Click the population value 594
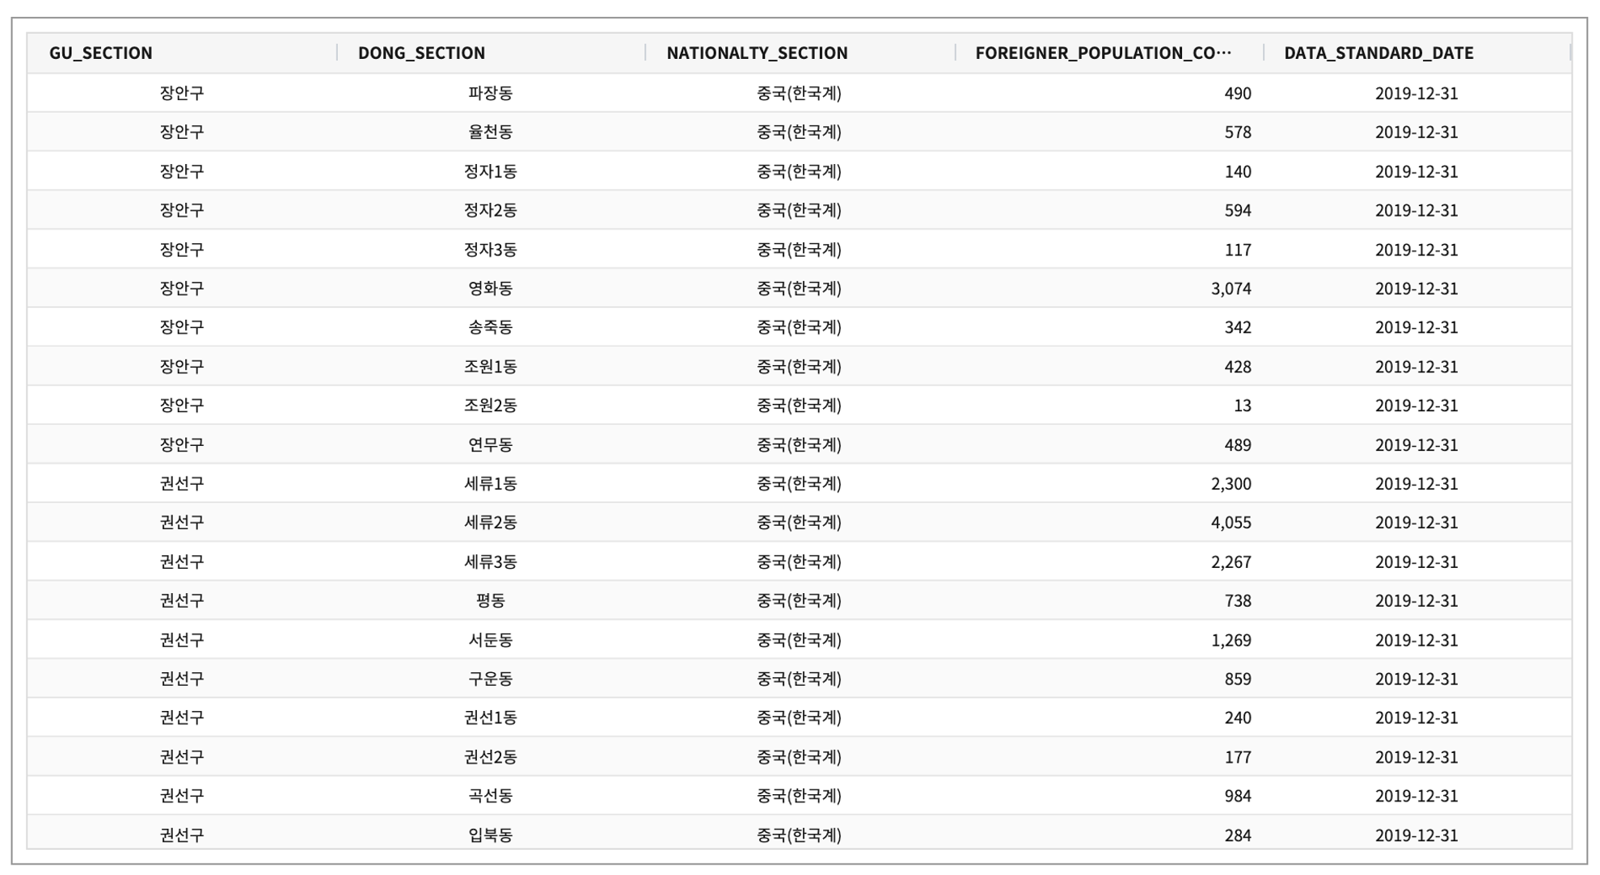This screenshot has height=875, width=1600. pos(1238,210)
